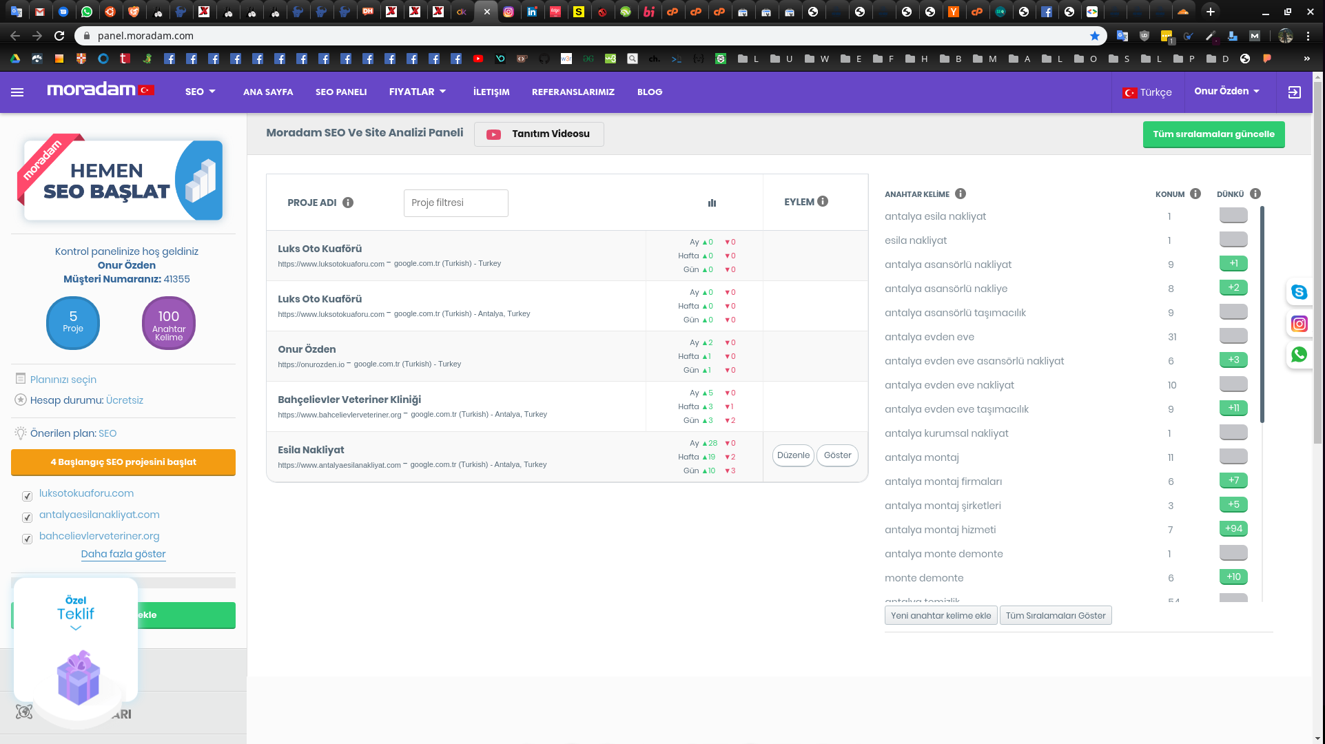Go to ANA SAYFA menu item
The width and height of the screenshot is (1325, 744).
(268, 92)
